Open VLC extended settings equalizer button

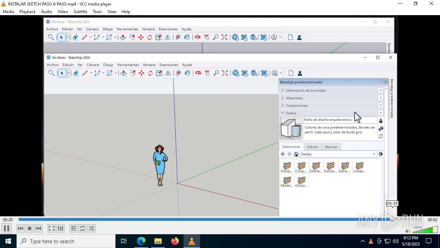point(60,228)
